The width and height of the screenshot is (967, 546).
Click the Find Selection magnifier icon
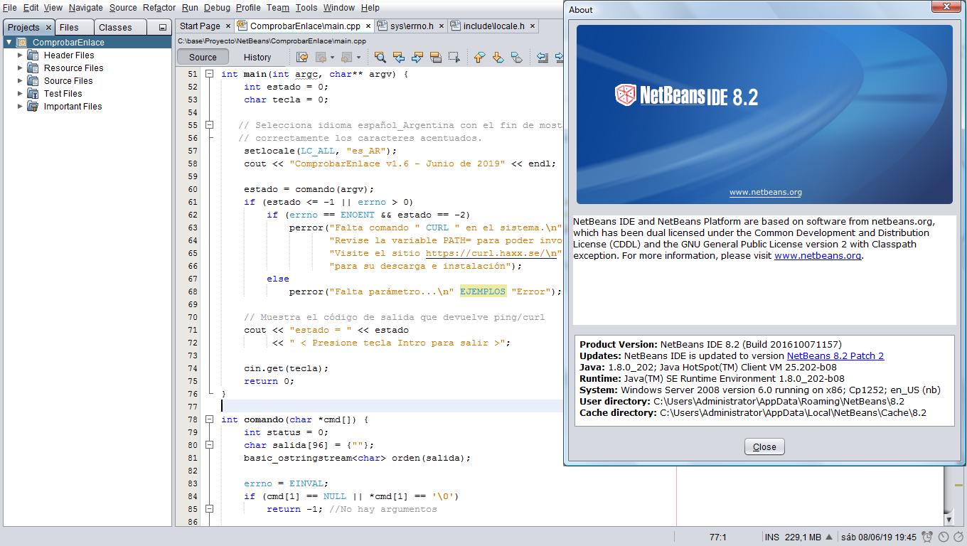click(380, 57)
